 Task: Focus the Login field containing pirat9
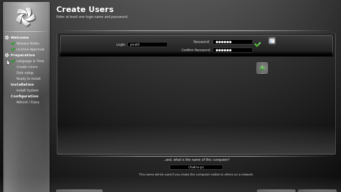(x=148, y=44)
